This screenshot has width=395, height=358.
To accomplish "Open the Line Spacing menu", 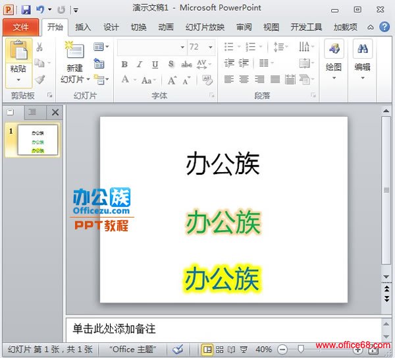I will (280, 47).
